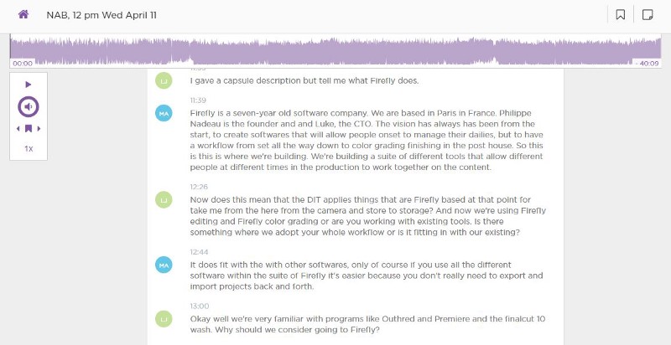Image resolution: width=671 pixels, height=345 pixels.
Task: Add a bookmark at current position
Action: tap(29, 128)
